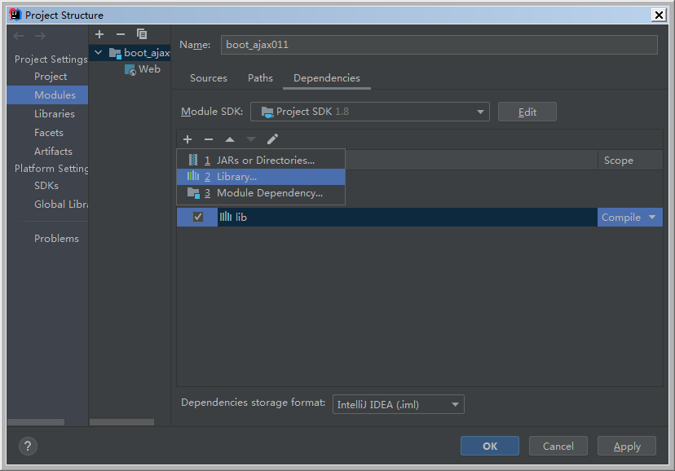Viewport: 675px width, 471px height.
Task: Collapse the boot_ajax module tree node
Action: point(99,52)
